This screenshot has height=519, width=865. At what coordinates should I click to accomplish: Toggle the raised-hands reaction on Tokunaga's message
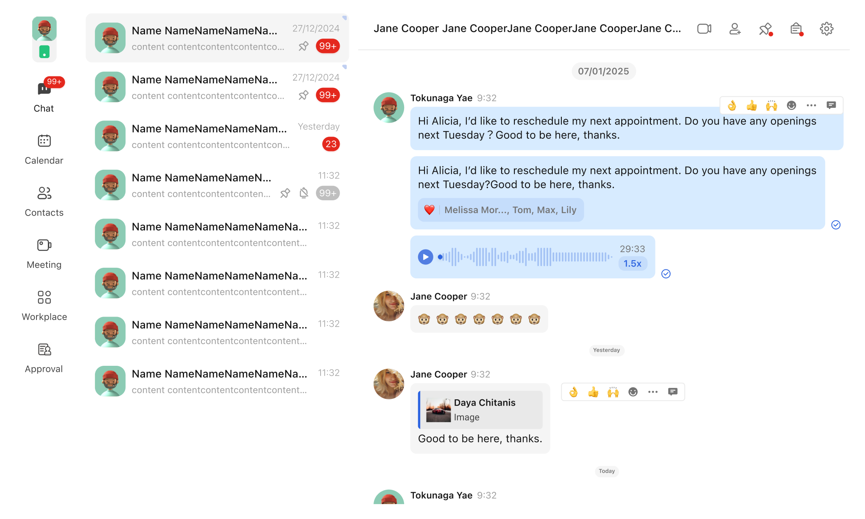771,105
